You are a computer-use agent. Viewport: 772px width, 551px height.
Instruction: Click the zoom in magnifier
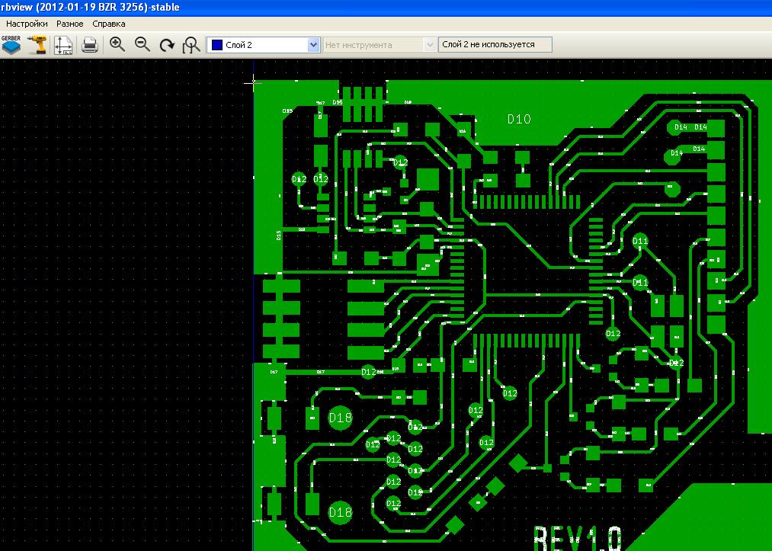117,44
